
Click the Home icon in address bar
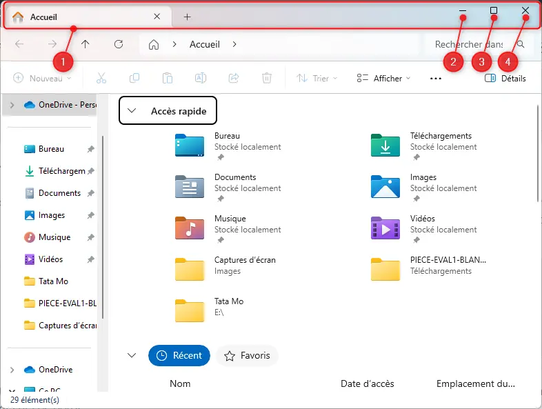(x=154, y=44)
